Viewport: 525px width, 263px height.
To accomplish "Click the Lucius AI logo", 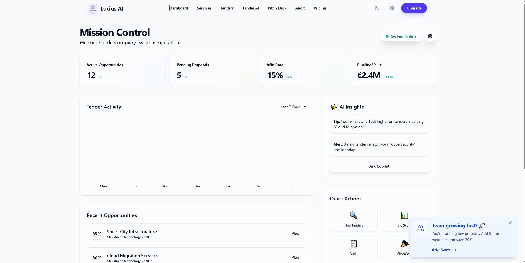I will 93,8.
